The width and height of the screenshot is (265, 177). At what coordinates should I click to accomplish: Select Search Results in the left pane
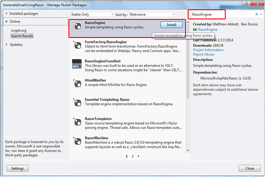[x=22, y=36]
